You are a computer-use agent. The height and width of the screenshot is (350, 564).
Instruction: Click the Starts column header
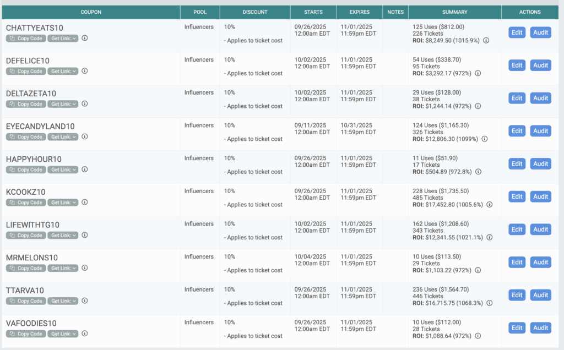point(313,12)
